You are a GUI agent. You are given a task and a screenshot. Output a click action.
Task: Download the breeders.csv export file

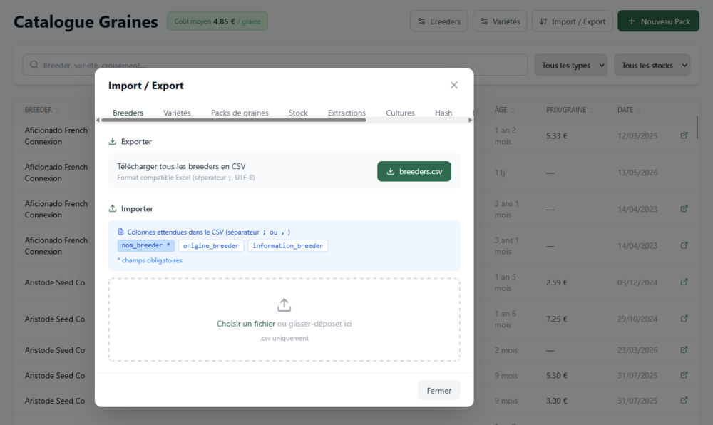point(414,171)
